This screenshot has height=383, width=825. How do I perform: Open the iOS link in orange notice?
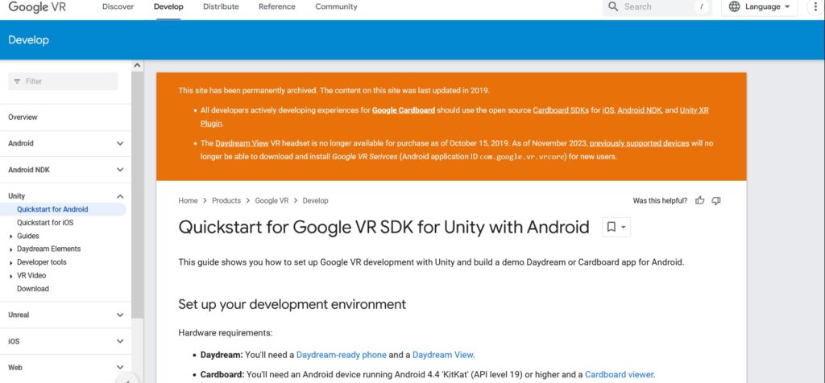point(608,110)
